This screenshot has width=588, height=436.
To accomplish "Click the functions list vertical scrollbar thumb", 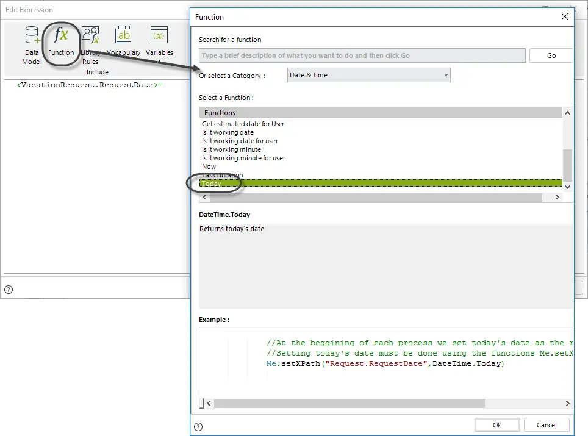I will tap(567, 165).
